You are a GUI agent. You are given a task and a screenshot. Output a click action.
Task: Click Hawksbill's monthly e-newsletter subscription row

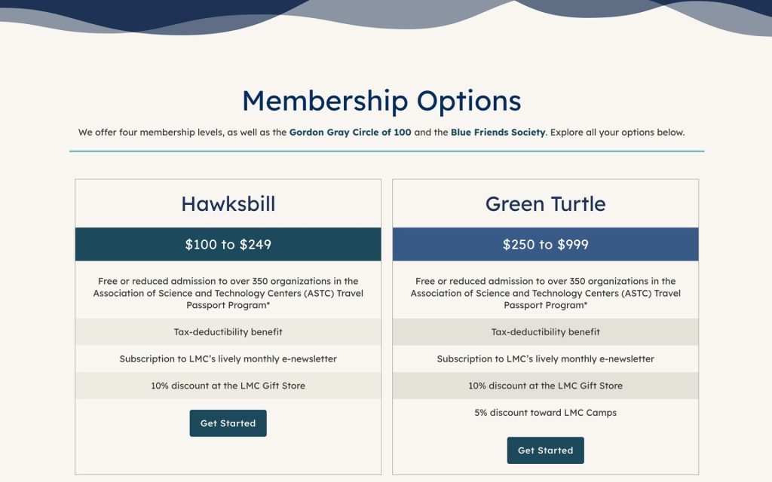tap(228, 359)
